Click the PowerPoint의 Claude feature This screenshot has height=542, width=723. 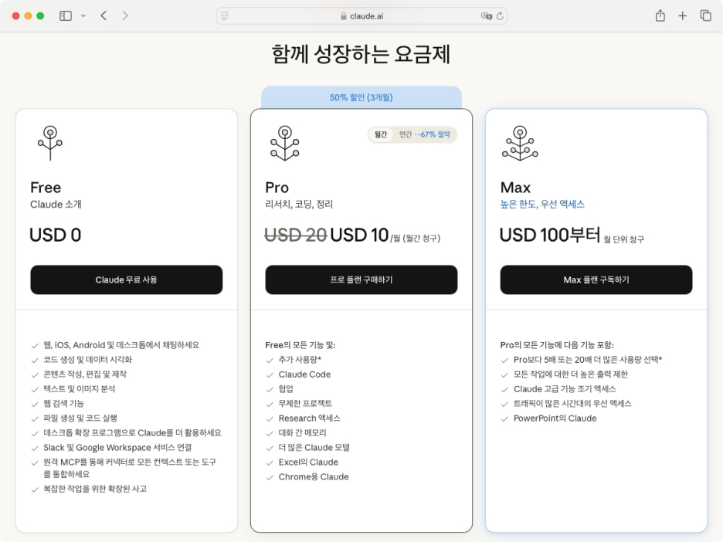click(x=555, y=418)
